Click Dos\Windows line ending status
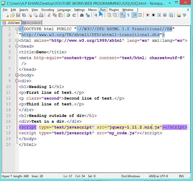The image size is (193, 181). click(131, 176)
